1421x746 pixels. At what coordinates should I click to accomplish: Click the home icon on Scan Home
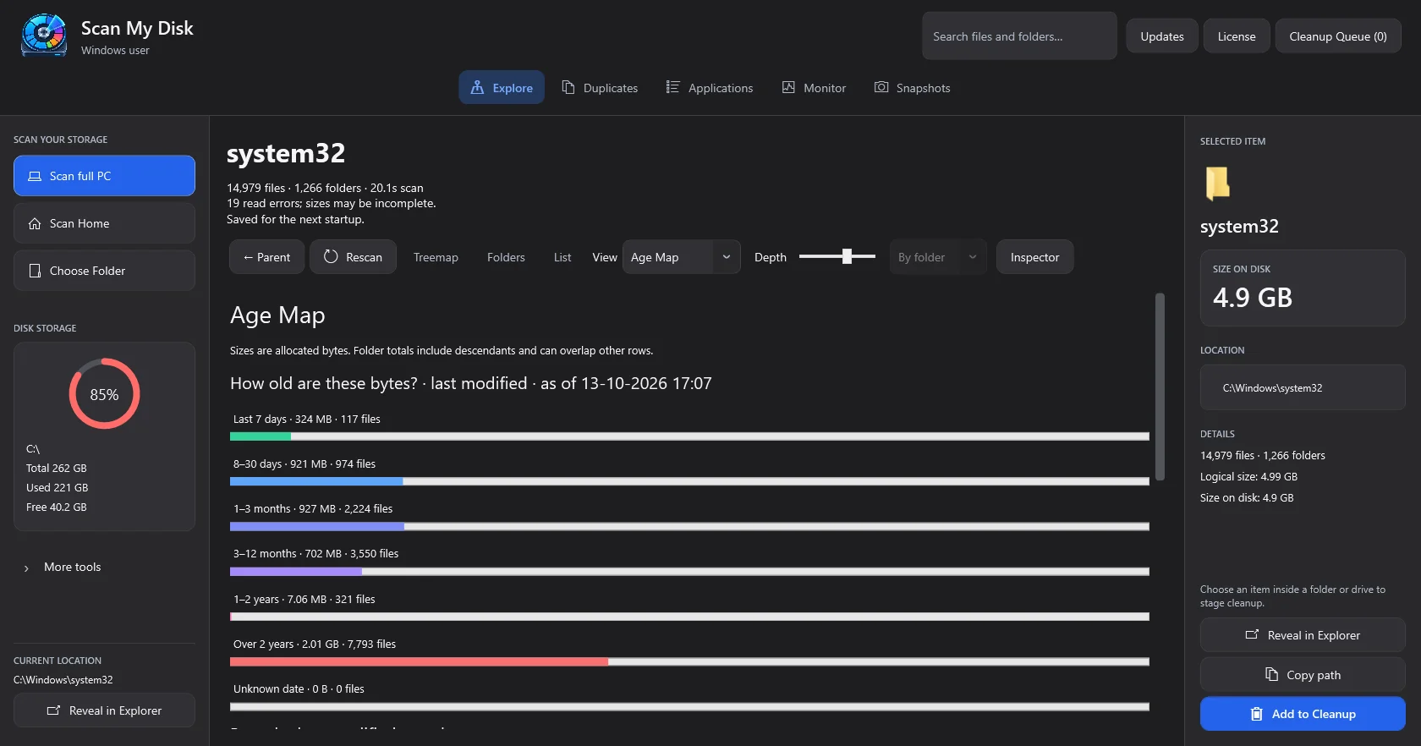[x=35, y=223]
